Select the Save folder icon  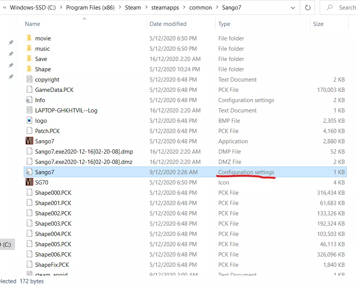tap(29, 59)
